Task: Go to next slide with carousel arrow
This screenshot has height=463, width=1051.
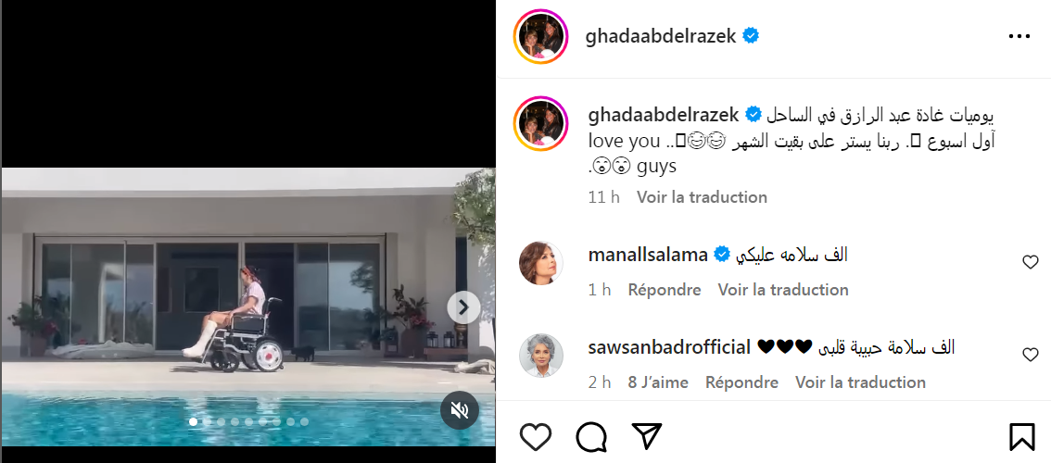Action: (463, 307)
